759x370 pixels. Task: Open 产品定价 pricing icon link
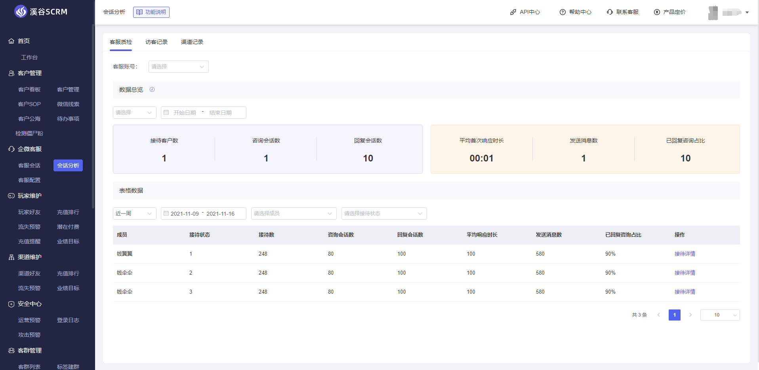(657, 12)
